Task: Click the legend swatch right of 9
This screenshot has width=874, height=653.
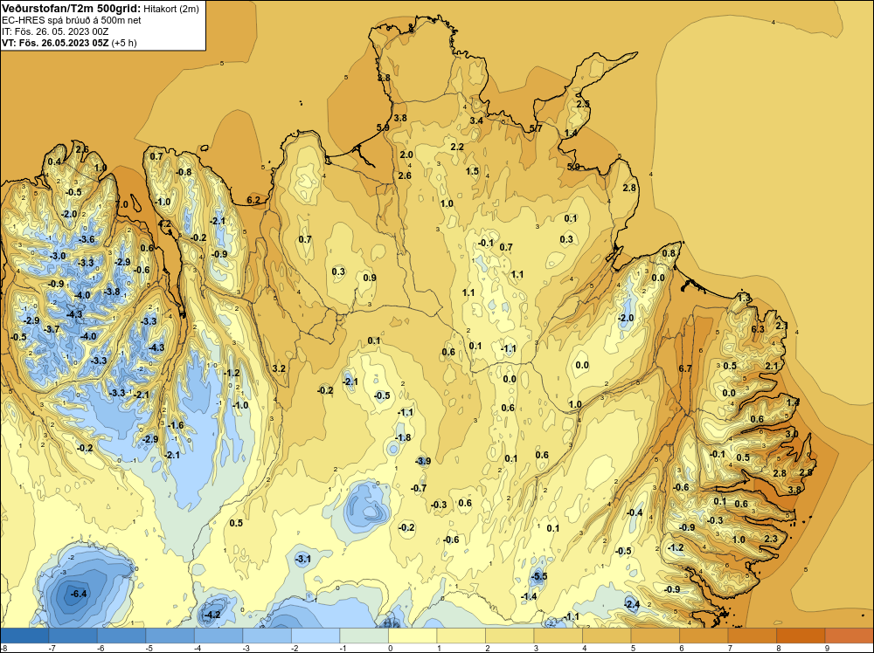Action: (x=849, y=636)
